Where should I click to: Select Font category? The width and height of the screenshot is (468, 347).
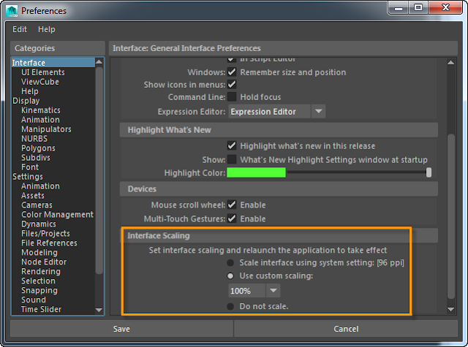(x=30, y=167)
